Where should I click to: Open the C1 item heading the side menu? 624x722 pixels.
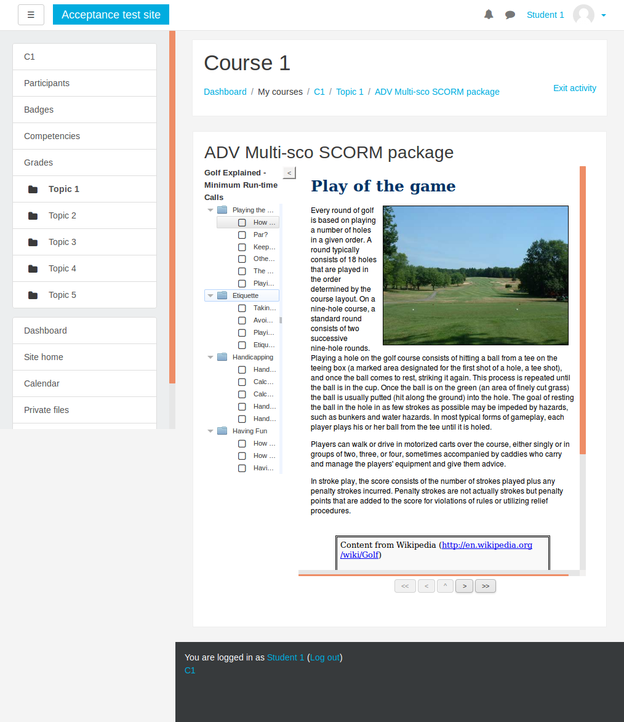coord(85,57)
